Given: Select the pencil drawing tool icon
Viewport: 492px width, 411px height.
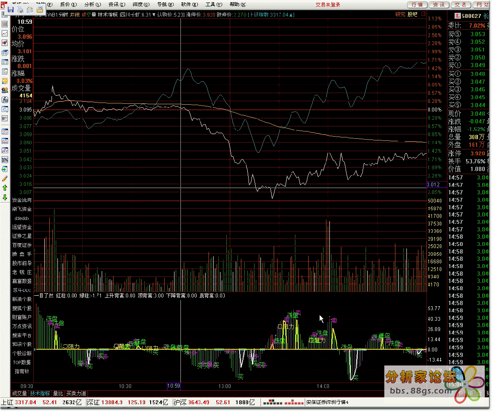Looking at the screenshot, I should click(x=5, y=179).
